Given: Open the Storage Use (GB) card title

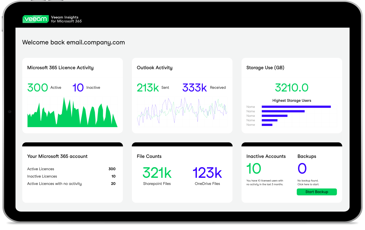Looking at the screenshot, I should 265,68.
